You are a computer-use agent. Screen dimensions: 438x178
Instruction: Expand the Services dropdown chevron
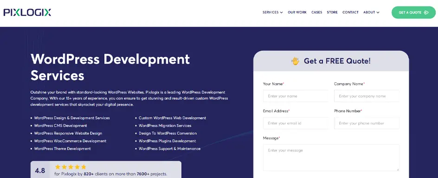(281, 13)
